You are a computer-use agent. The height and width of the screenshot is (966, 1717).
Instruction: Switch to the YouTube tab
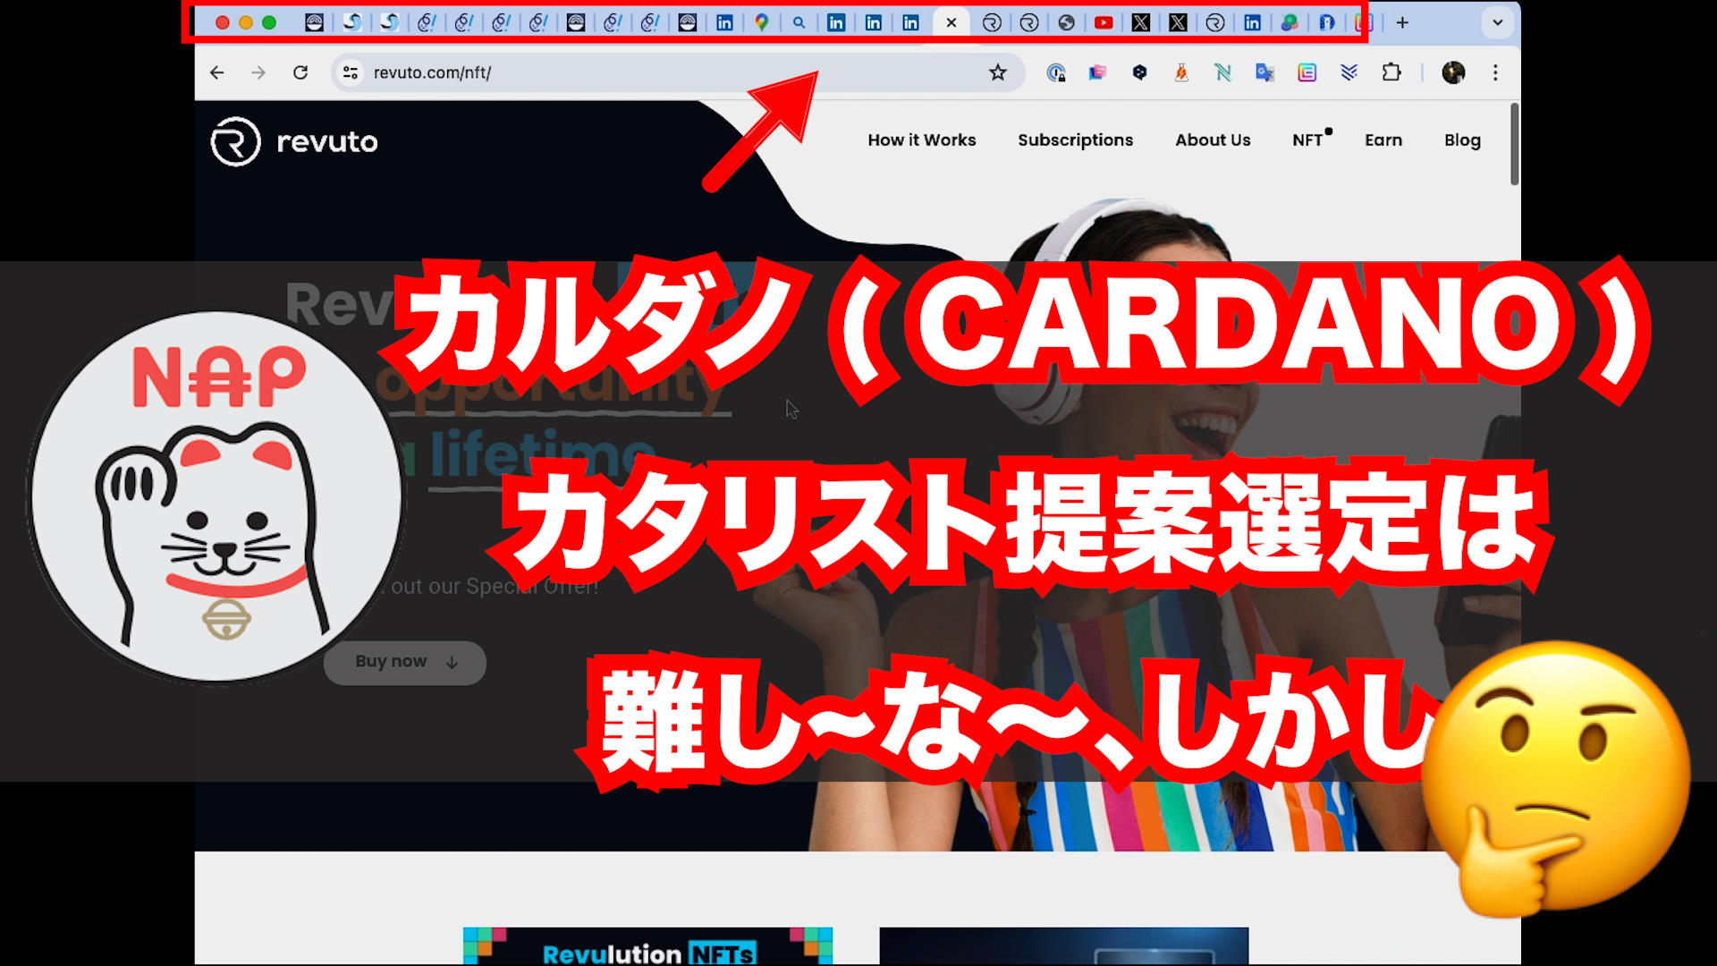1104,22
